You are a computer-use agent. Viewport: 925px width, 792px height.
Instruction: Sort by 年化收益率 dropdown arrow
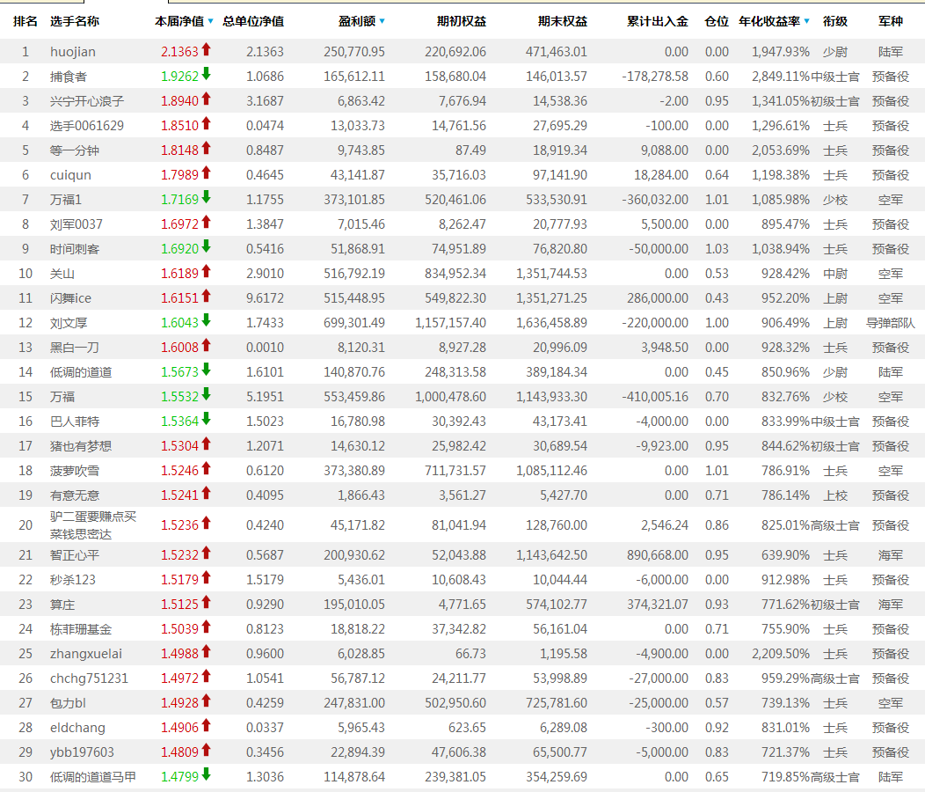click(807, 22)
